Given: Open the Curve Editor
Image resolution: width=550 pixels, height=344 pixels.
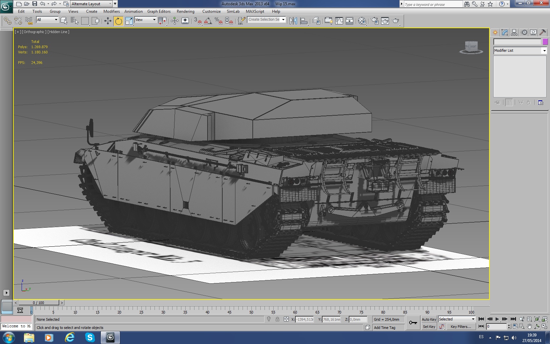Looking at the screenshot, I should point(339,21).
